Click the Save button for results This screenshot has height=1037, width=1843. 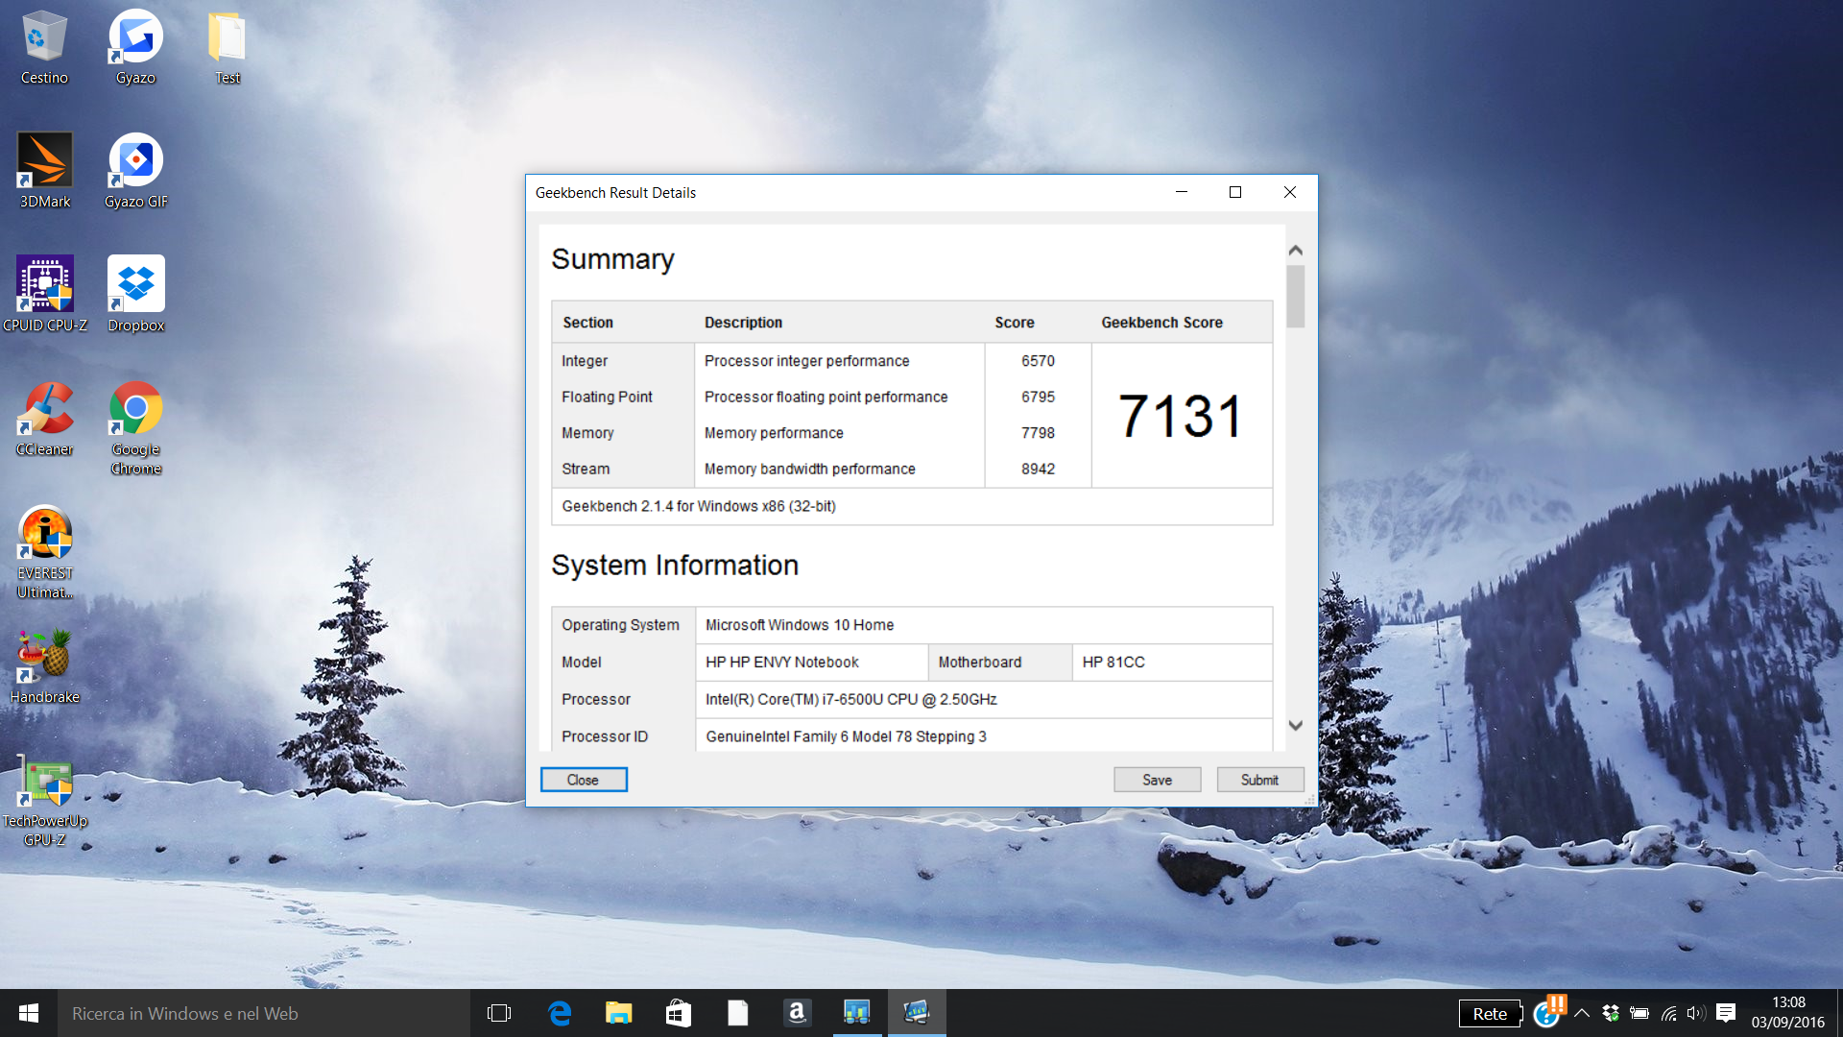tap(1157, 780)
